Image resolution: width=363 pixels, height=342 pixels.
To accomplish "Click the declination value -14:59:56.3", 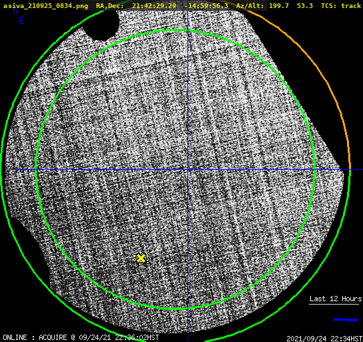I will click(x=206, y=6).
